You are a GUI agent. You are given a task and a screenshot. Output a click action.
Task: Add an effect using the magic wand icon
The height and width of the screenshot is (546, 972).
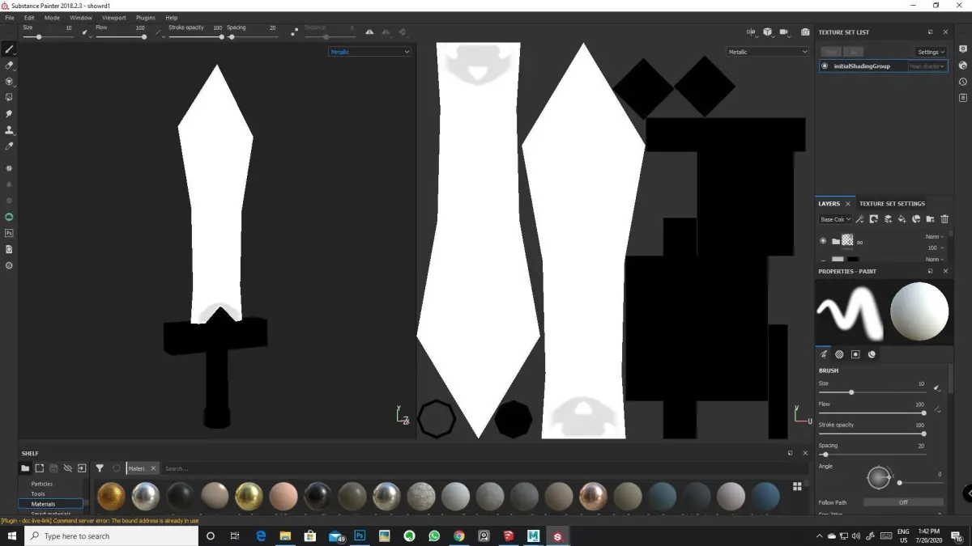[859, 219]
